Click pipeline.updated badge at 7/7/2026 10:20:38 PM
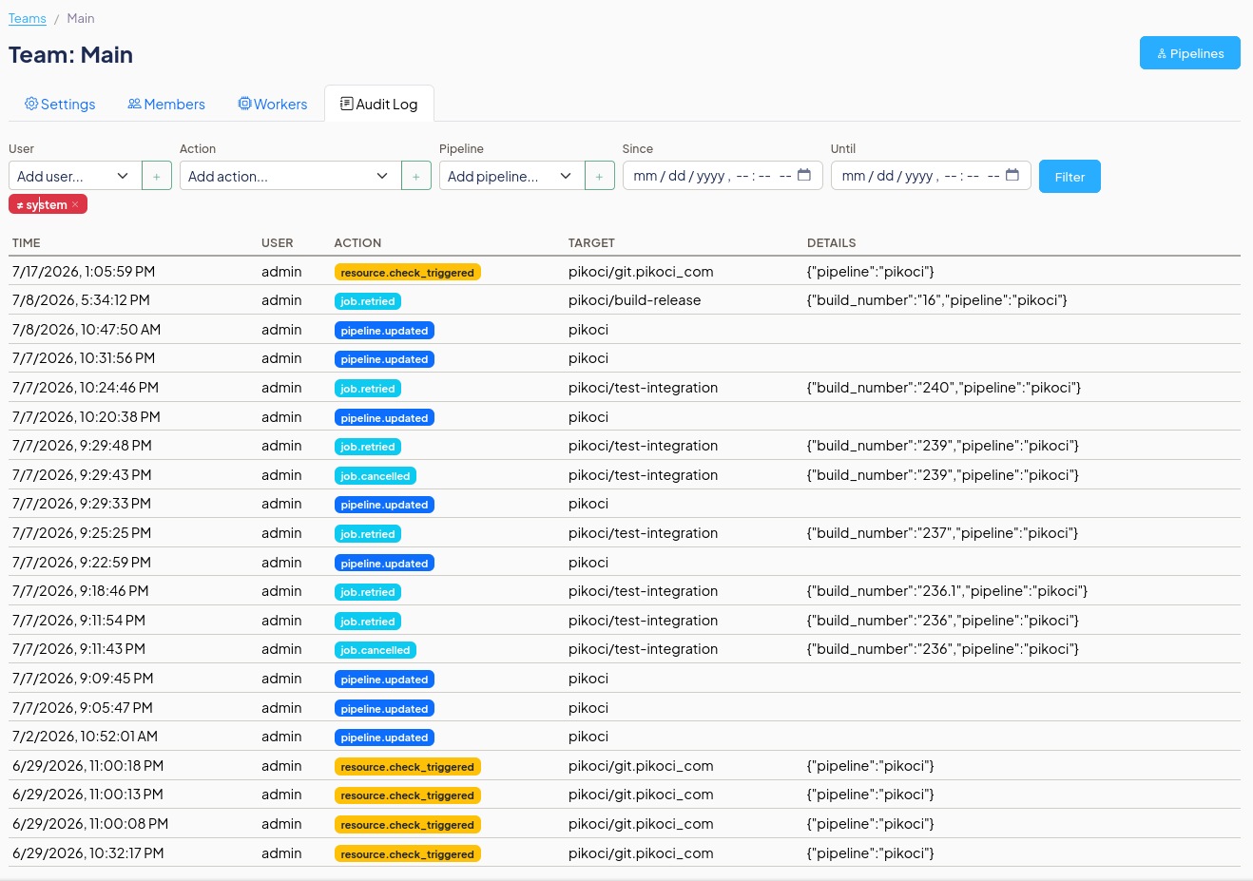The height and width of the screenshot is (881, 1253). click(384, 418)
